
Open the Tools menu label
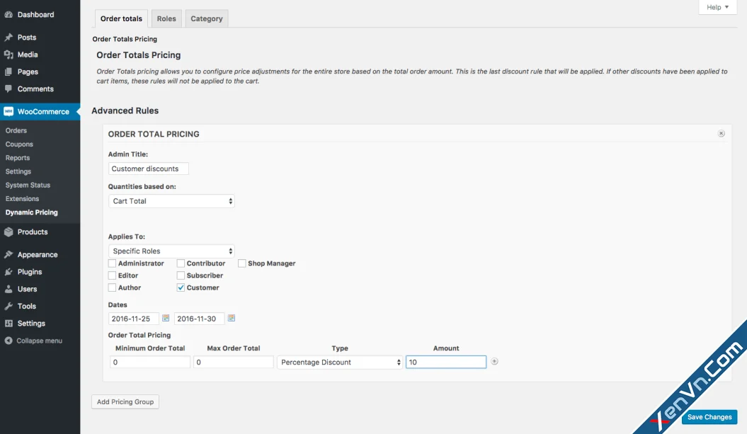click(x=27, y=306)
